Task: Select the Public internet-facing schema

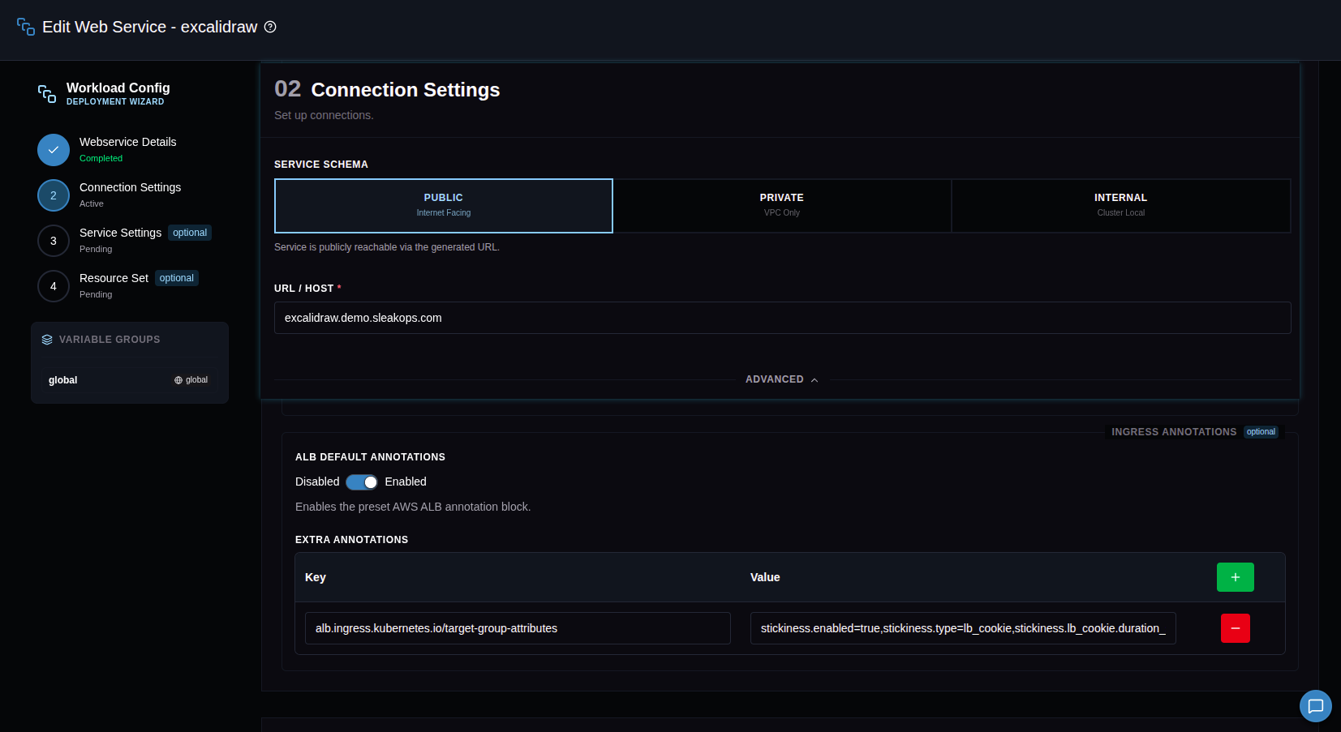Action: tap(444, 206)
